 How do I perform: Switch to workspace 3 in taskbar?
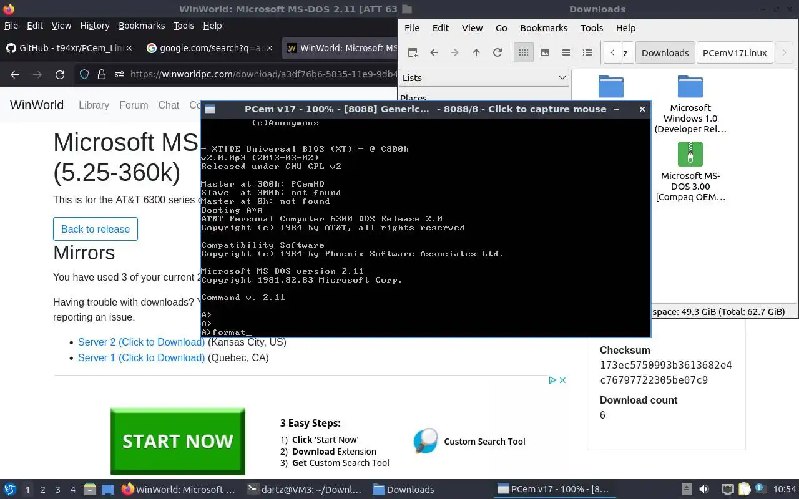[58, 490]
